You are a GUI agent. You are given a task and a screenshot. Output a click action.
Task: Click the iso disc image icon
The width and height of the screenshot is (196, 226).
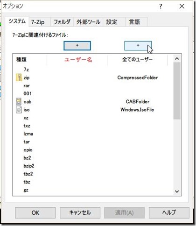19,110
